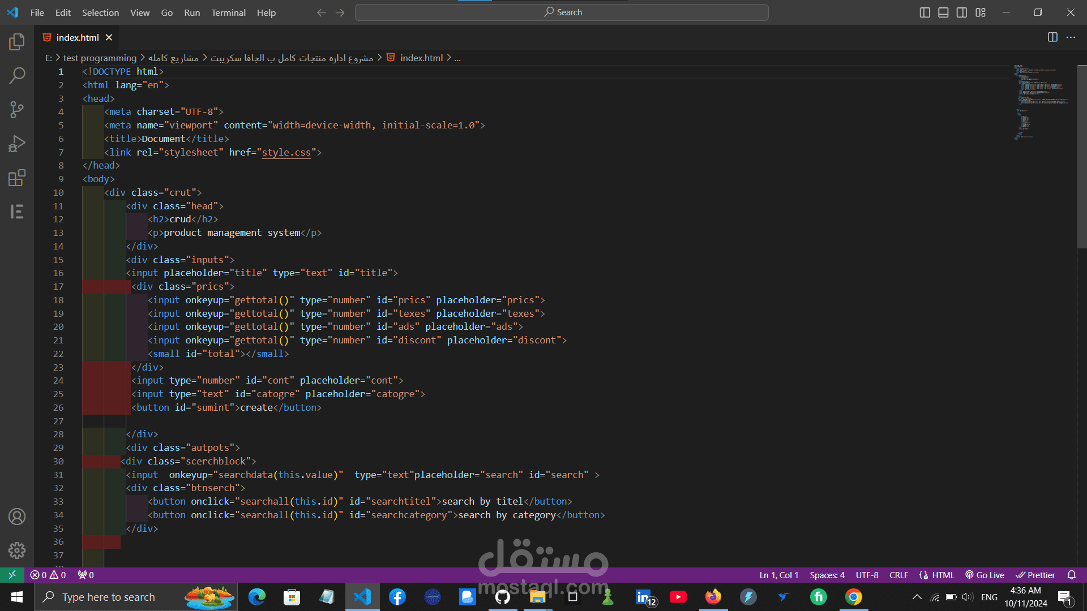Open the Run and Debug view
Image resolution: width=1087 pixels, height=611 pixels.
(17, 144)
